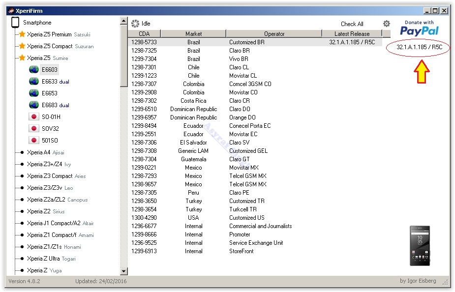The image size is (455, 292).
Task: Click the globe icon beside E6653
Action: coord(34,93)
